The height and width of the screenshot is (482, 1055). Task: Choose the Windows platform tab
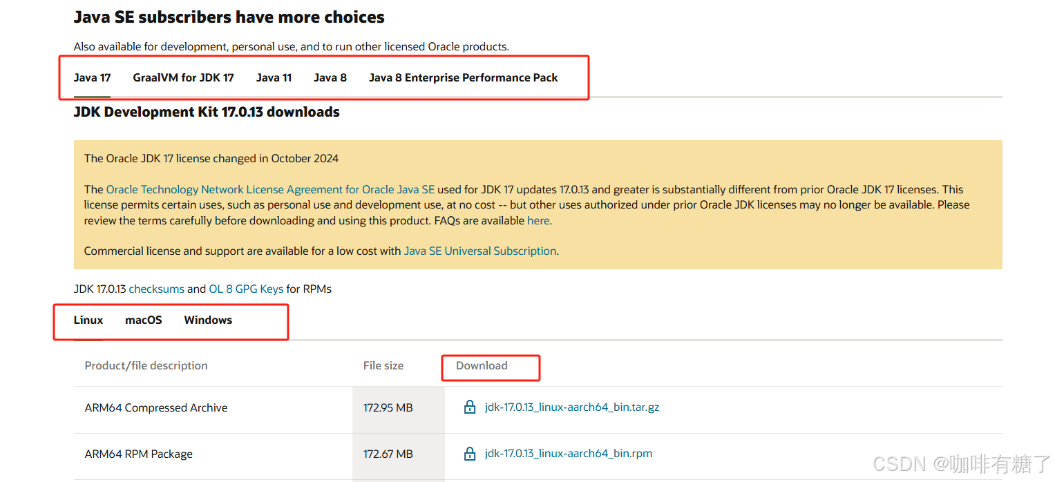point(208,320)
